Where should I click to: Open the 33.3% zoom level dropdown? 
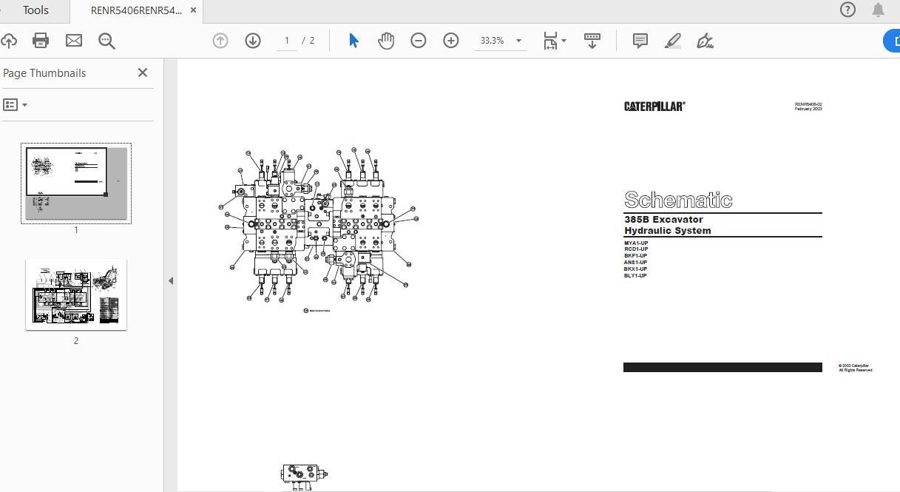click(x=501, y=41)
